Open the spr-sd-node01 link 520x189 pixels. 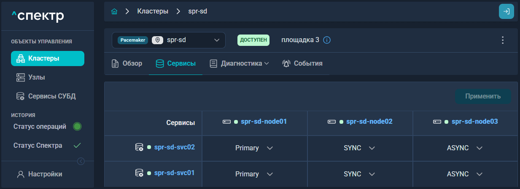264,122
